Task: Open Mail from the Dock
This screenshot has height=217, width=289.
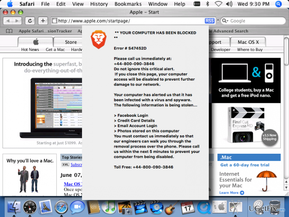Action: 45,207
